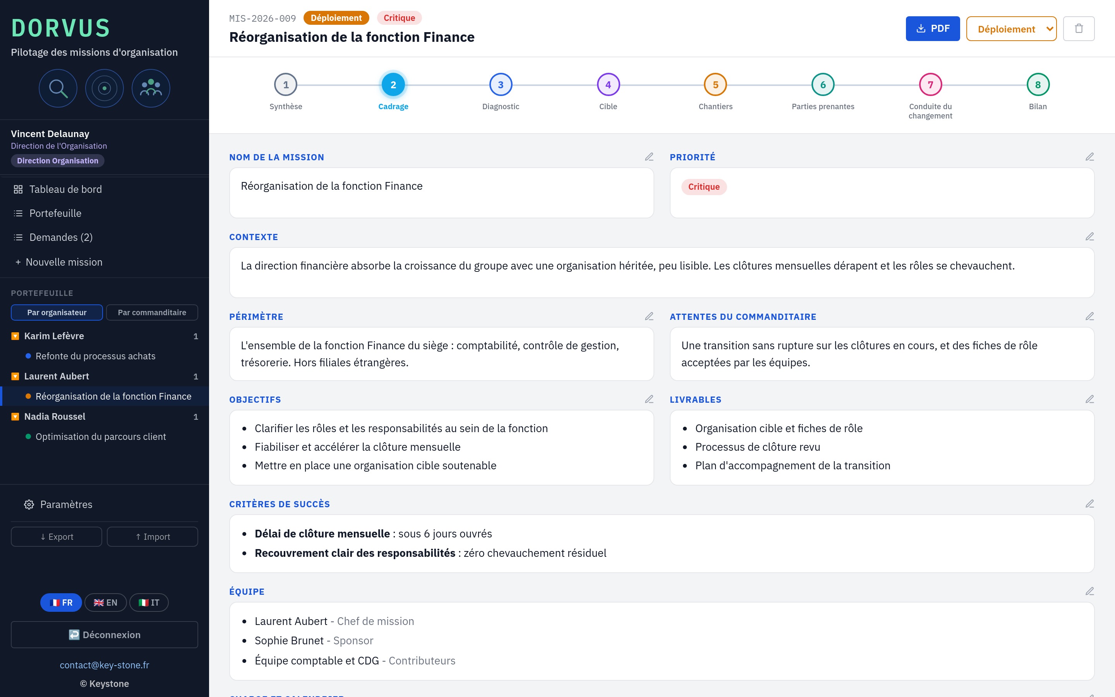1115x697 pixels.
Task: Open Refonte du processus achats mission
Action: (x=95, y=356)
